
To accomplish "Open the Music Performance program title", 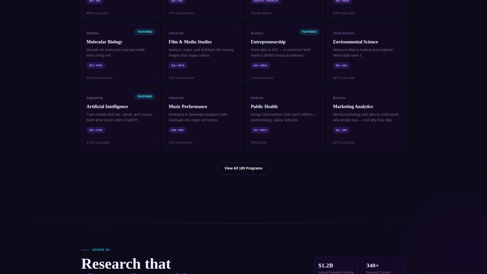I will tap(188, 107).
